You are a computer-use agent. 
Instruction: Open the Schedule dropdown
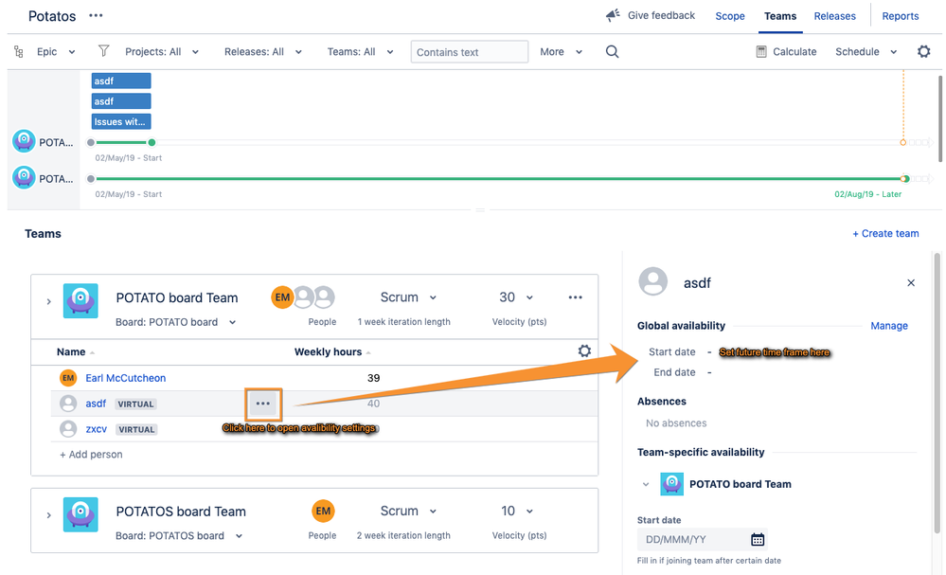click(x=866, y=52)
